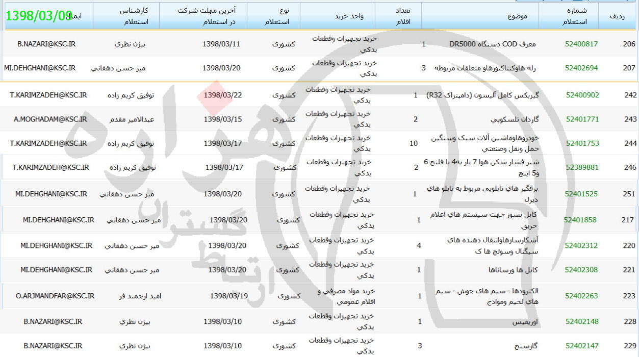
Task: Select the 1398/03/22 deadline cell
Action: 222,95
